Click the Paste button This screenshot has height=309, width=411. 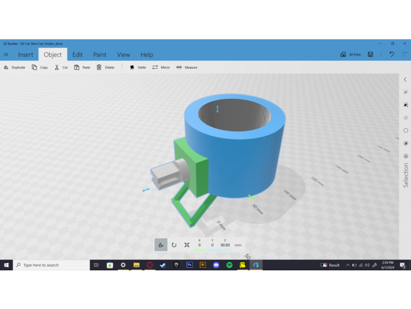click(x=82, y=67)
